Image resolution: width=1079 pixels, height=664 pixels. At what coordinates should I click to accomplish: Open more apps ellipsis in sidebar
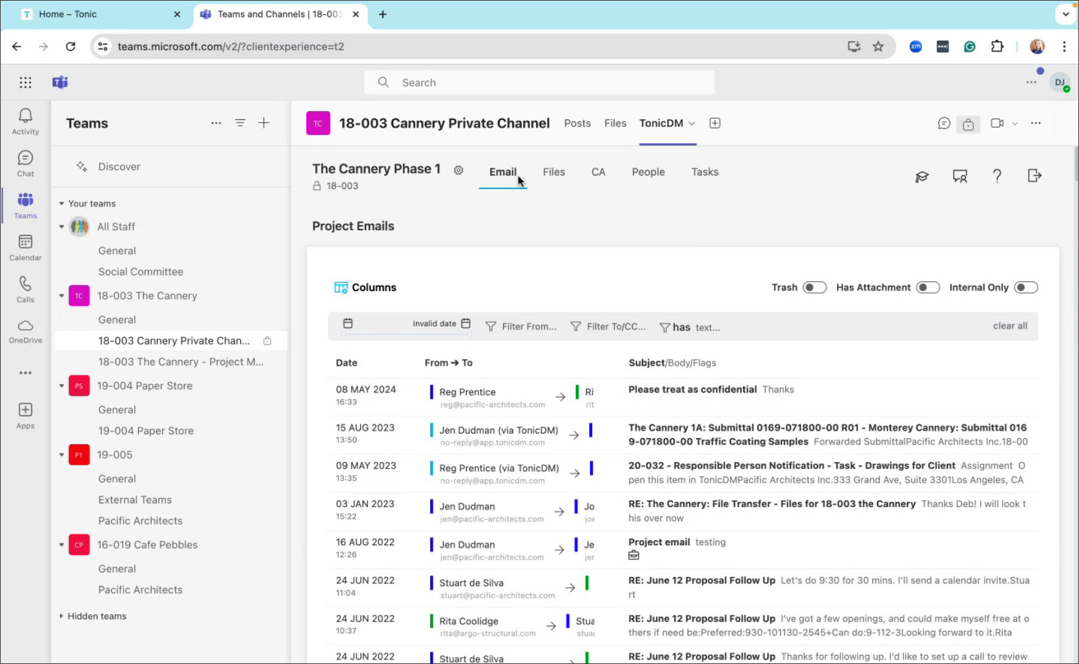tap(25, 373)
